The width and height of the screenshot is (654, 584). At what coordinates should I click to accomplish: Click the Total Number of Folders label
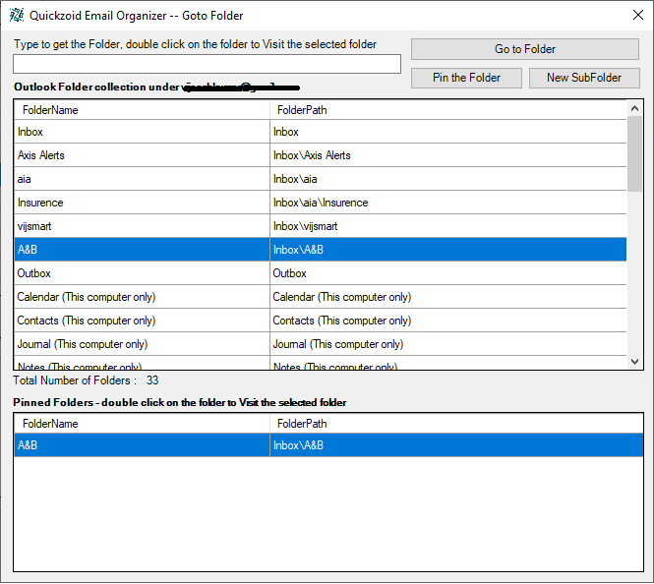(75, 380)
